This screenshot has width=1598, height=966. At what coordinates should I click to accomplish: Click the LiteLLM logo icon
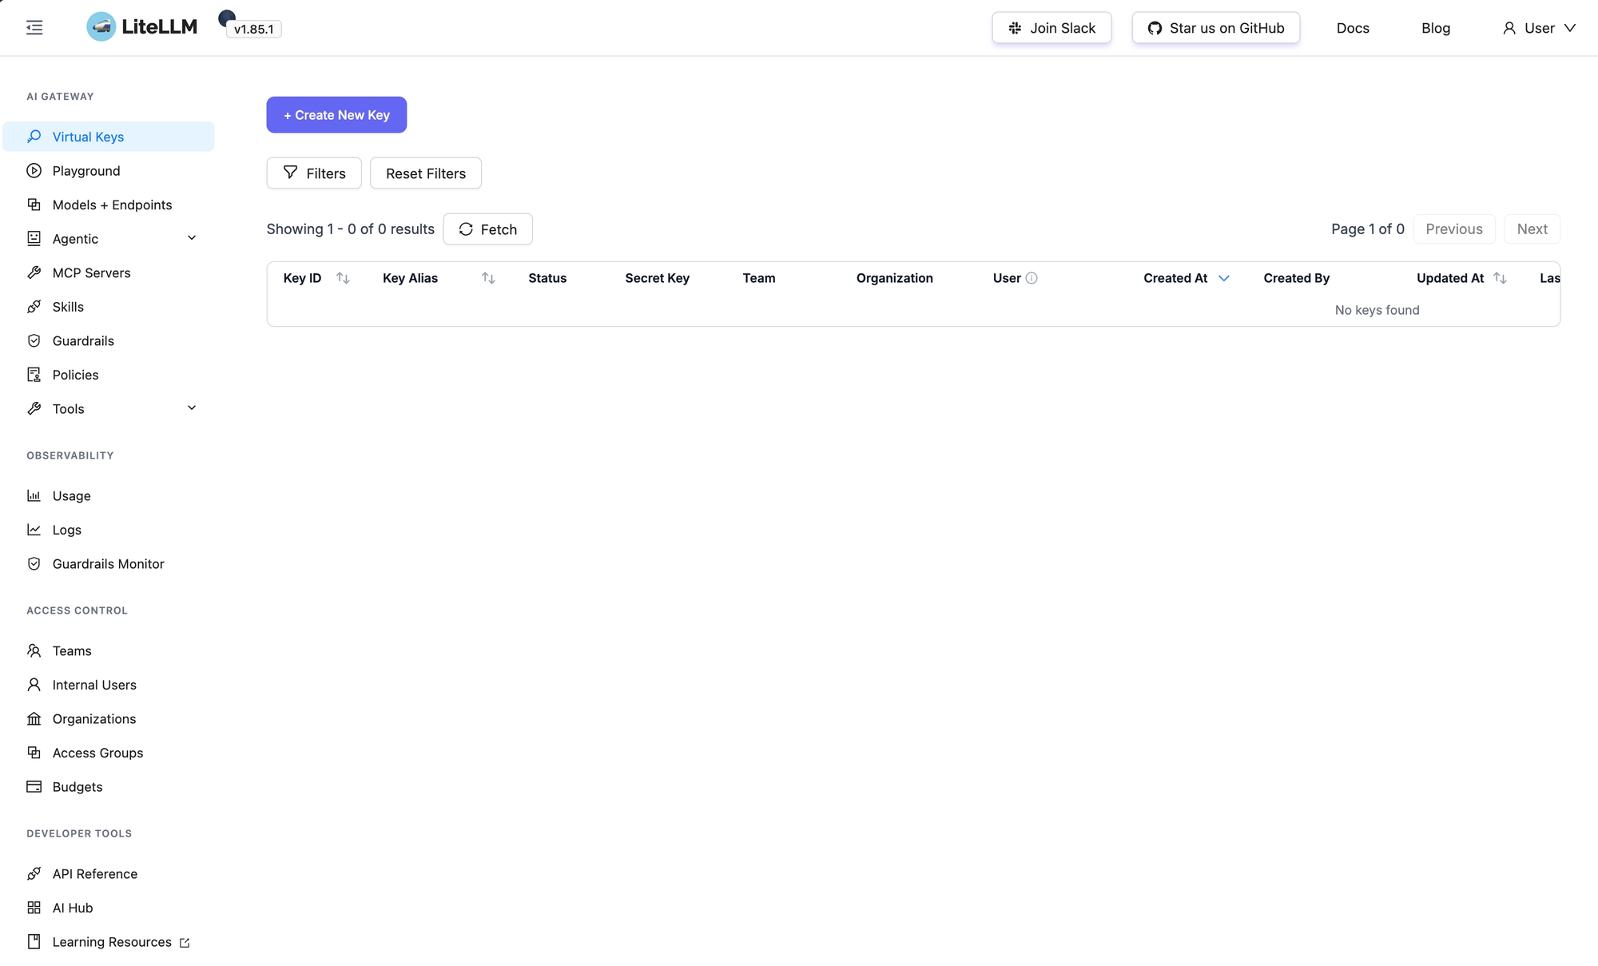101,27
